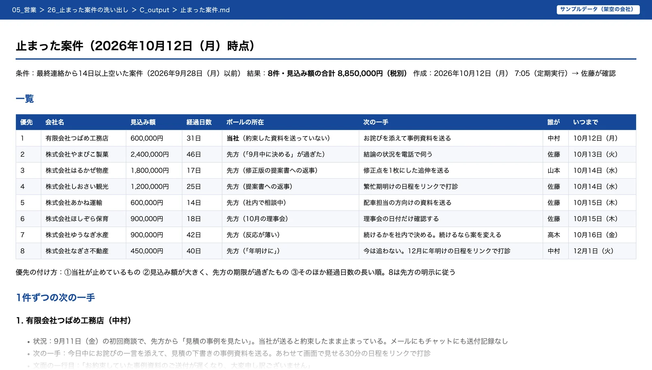Select the 高木 assignee cell

click(555, 235)
